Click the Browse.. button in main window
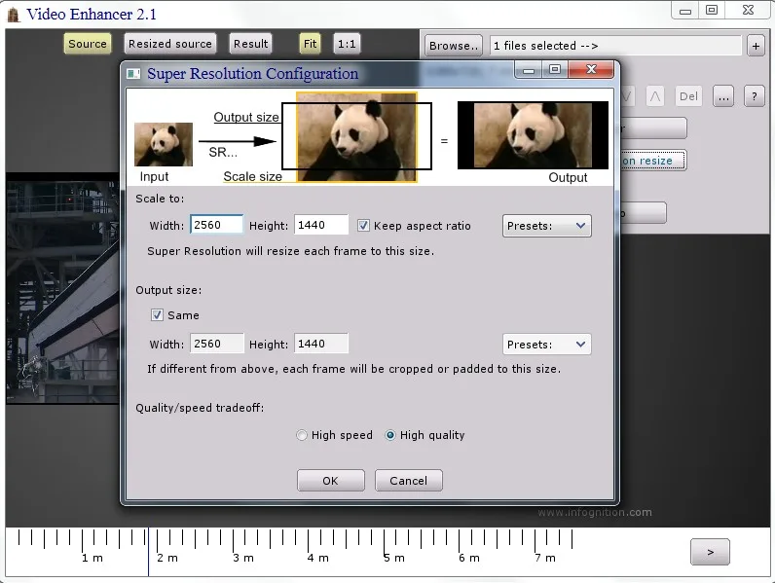Screen dimensions: 775x583 tap(454, 46)
